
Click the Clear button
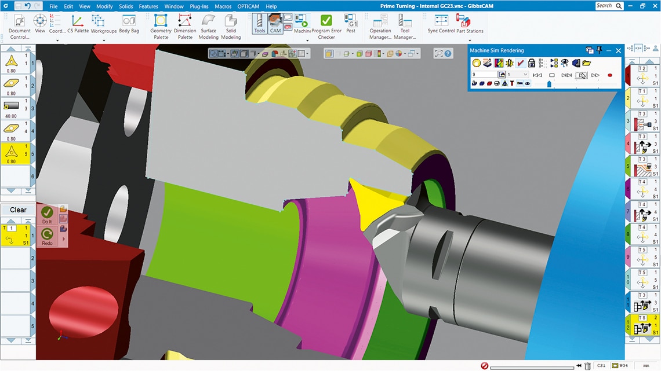18,210
